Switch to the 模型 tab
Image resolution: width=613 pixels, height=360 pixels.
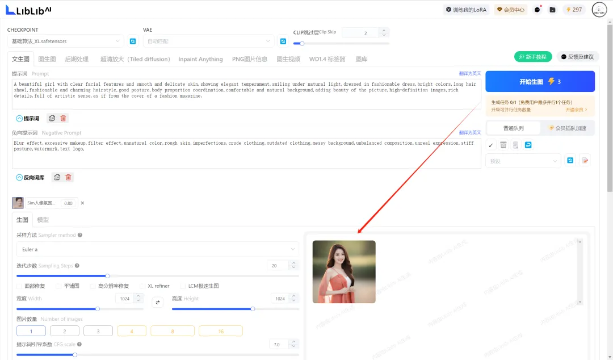tap(43, 220)
